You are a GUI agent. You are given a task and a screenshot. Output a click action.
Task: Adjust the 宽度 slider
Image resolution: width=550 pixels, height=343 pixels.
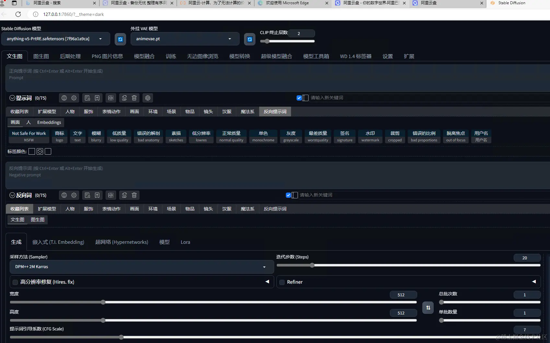click(x=213, y=302)
